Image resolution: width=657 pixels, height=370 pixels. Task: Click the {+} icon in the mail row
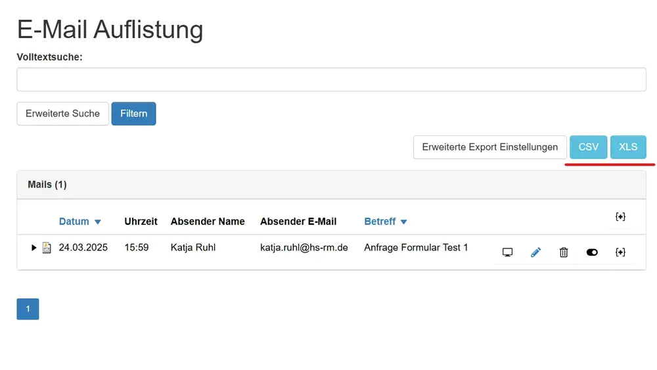(x=620, y=252)
